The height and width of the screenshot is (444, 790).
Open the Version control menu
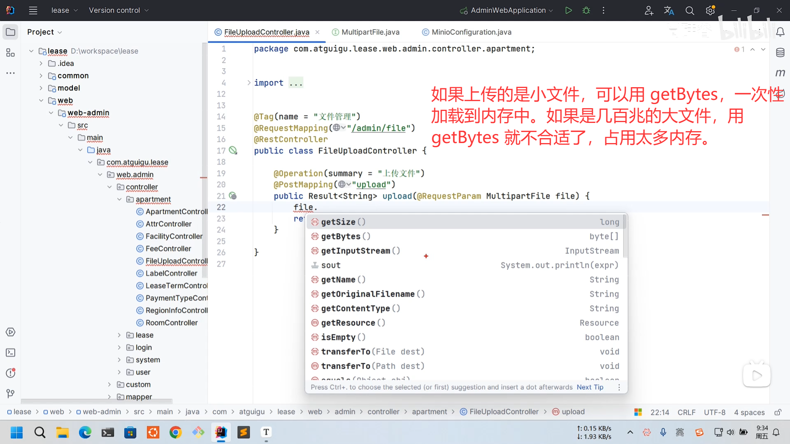(118, 10)
